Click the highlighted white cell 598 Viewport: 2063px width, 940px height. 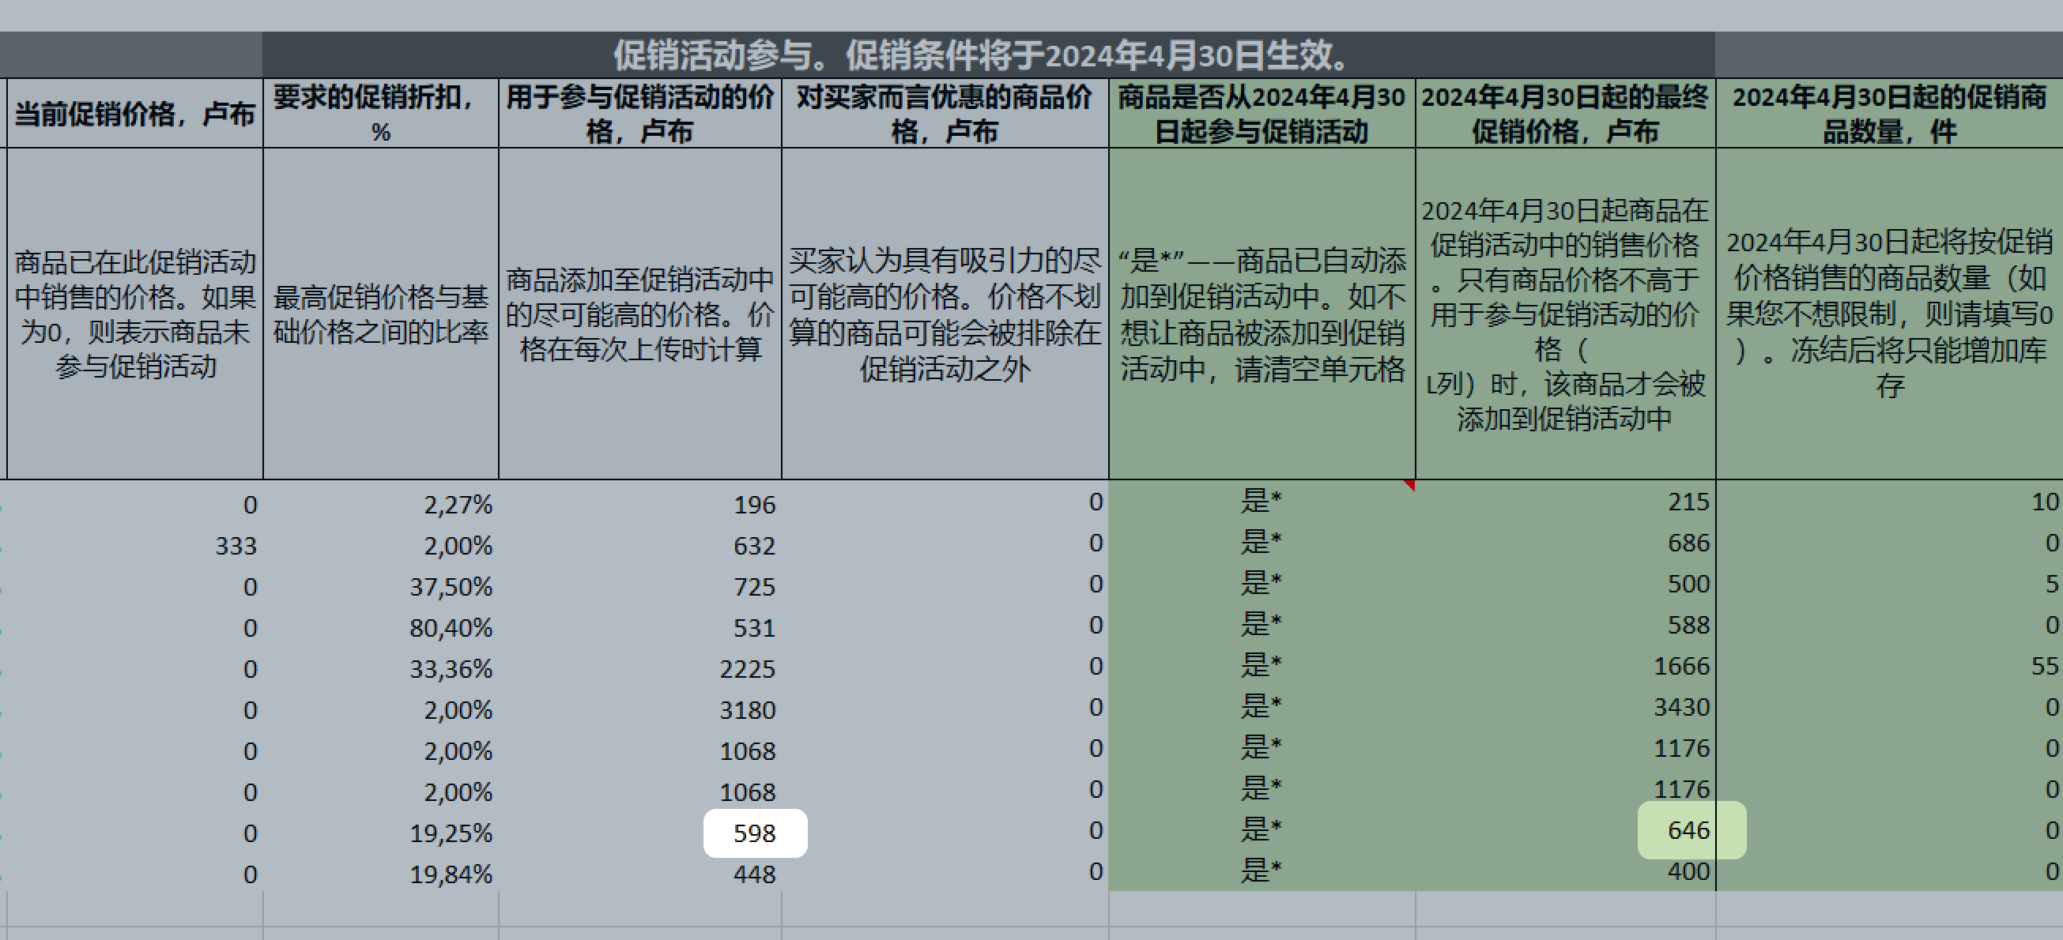(754, 833)
